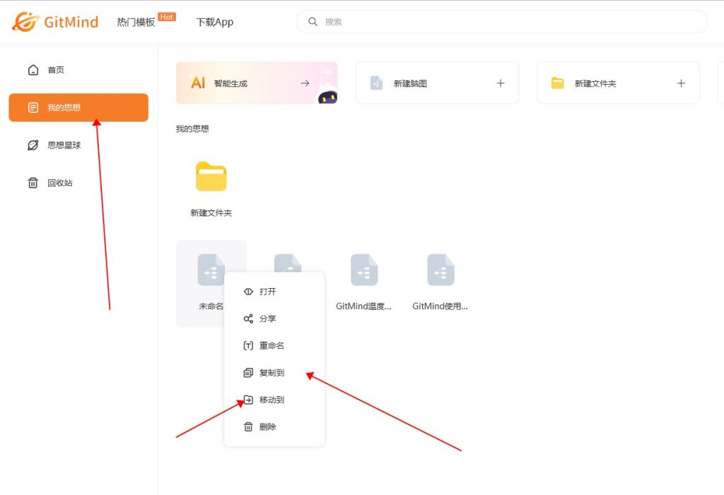724x495 pixels.
Task: Click the arrow on the 智能生成 card
Action: 305,83
